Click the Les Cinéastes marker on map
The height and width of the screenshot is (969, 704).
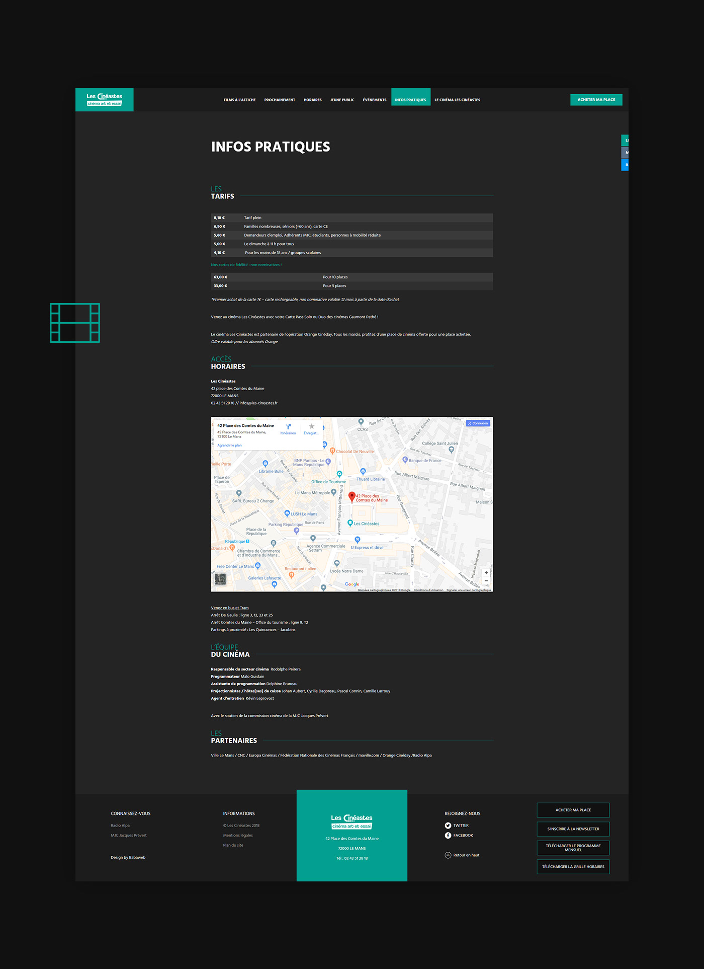tap(350, 524)
